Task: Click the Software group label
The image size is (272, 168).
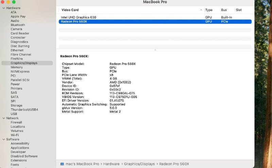Action: [x=13, y=139]
